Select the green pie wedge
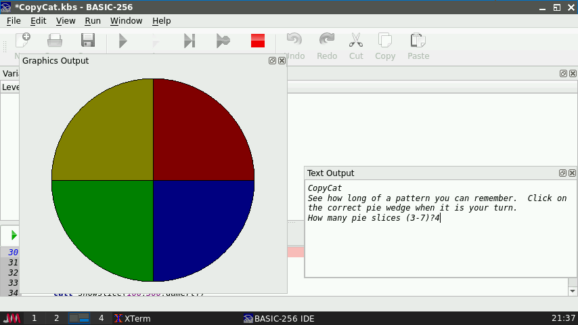The image size is (578, 325). tap(108, 223)
